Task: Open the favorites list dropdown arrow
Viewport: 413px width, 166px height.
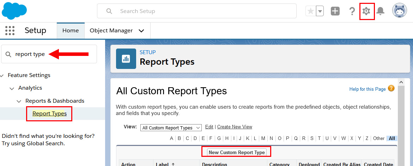Action: 320,11
